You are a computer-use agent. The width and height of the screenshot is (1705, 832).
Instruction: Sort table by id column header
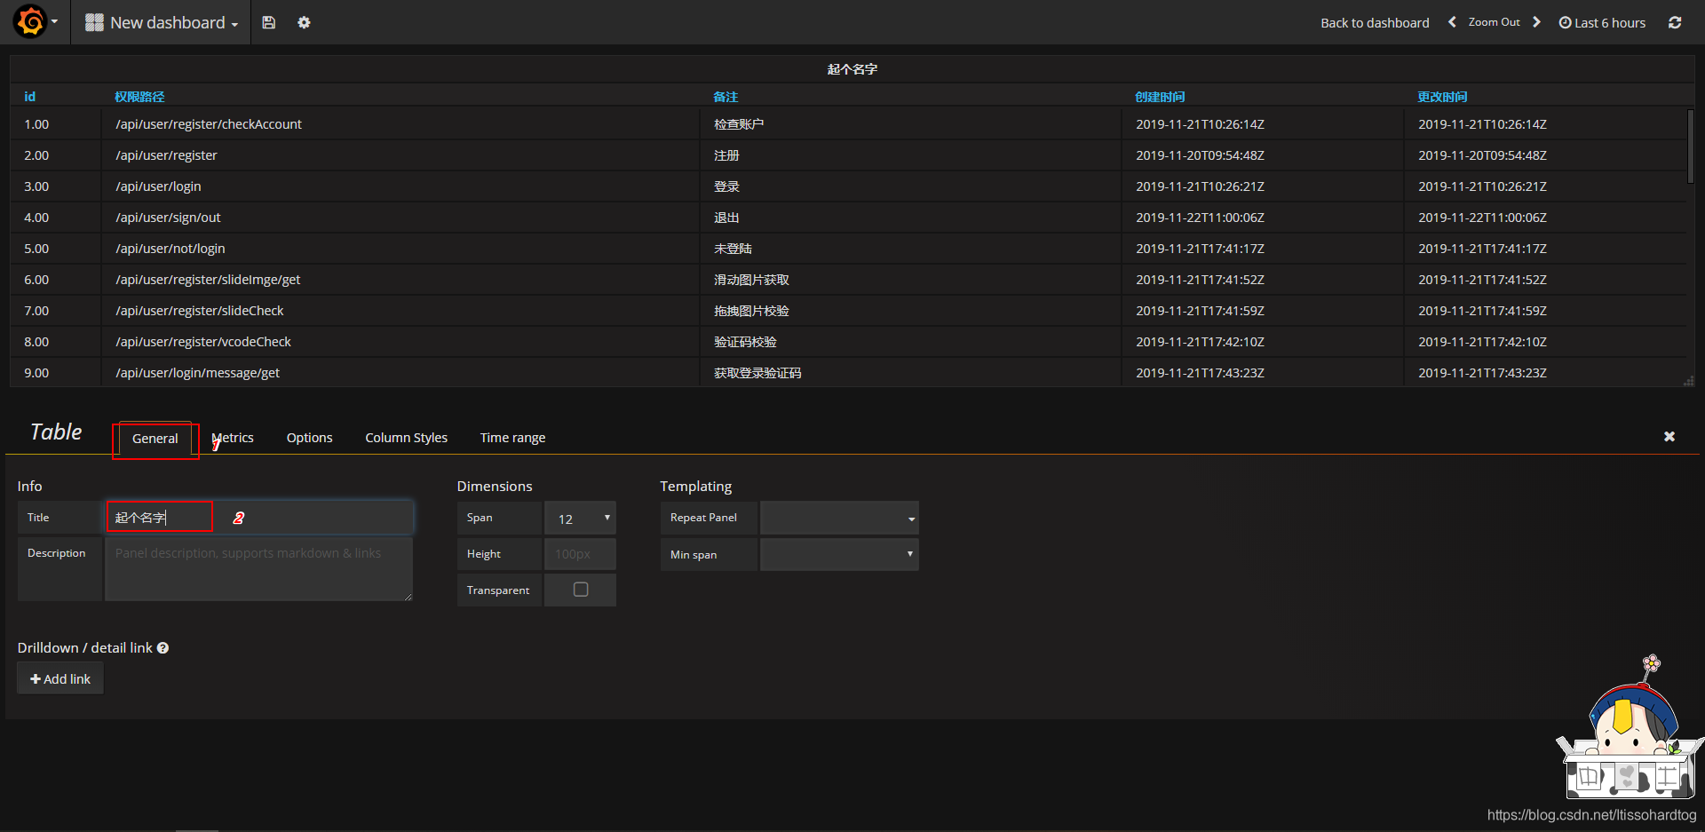coord(29,97)
